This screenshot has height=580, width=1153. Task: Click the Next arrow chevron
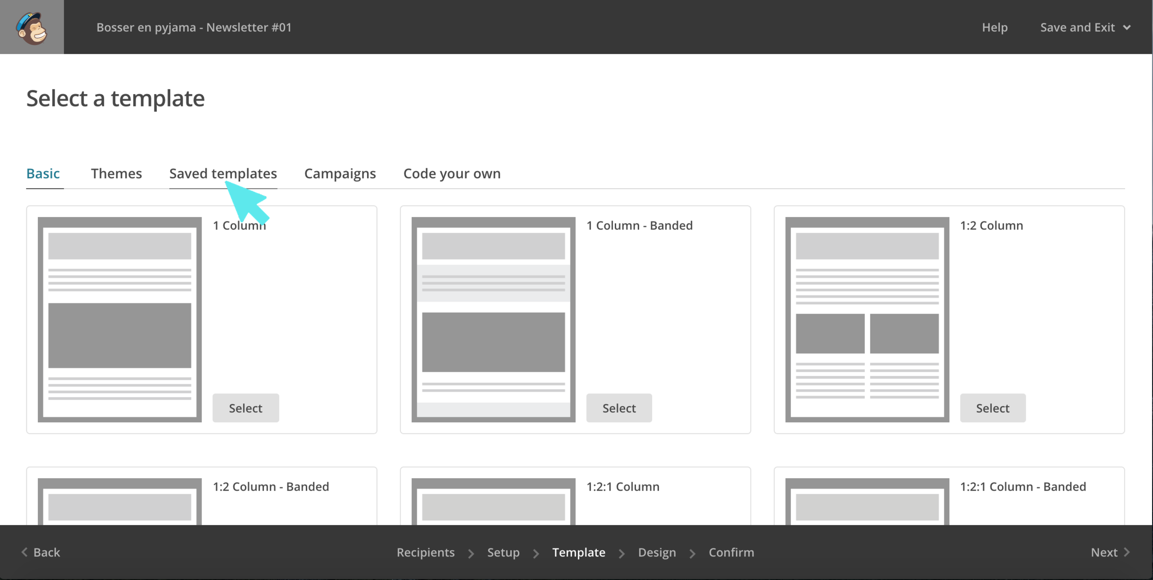click(1127, 552)
